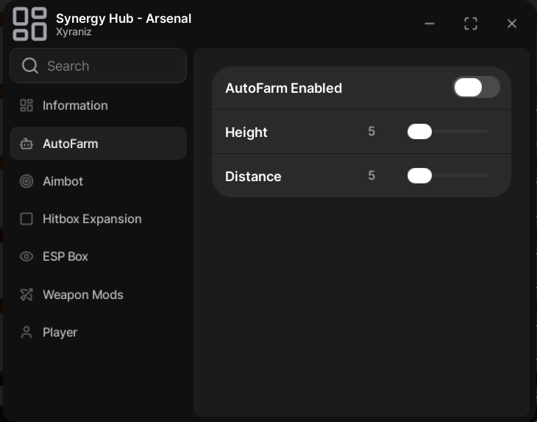537x422 pixels.
Task: Click the AutoFarm robot icon
Action: (26, 144)
